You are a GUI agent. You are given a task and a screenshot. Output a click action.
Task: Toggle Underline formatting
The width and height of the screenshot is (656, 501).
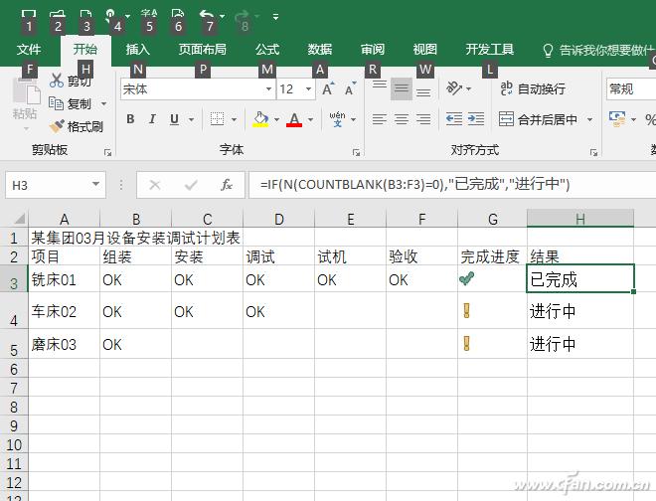(175, 119)
